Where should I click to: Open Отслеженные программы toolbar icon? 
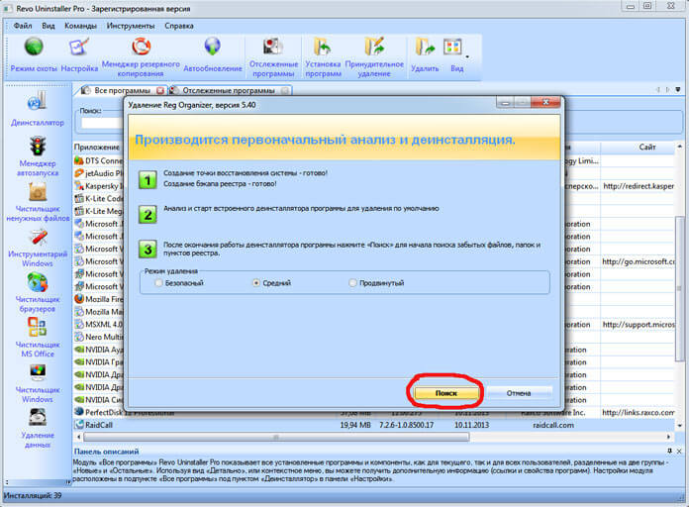273,47
